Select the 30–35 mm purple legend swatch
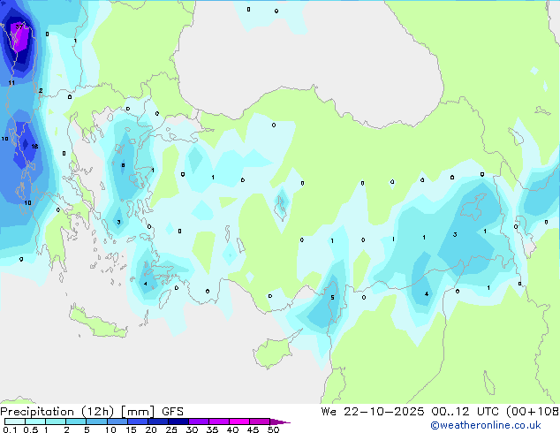 click(199, 422)
